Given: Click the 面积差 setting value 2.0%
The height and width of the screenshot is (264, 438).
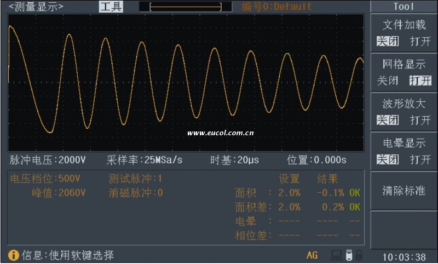Looking at the screenshot, I should click(289, 207).
